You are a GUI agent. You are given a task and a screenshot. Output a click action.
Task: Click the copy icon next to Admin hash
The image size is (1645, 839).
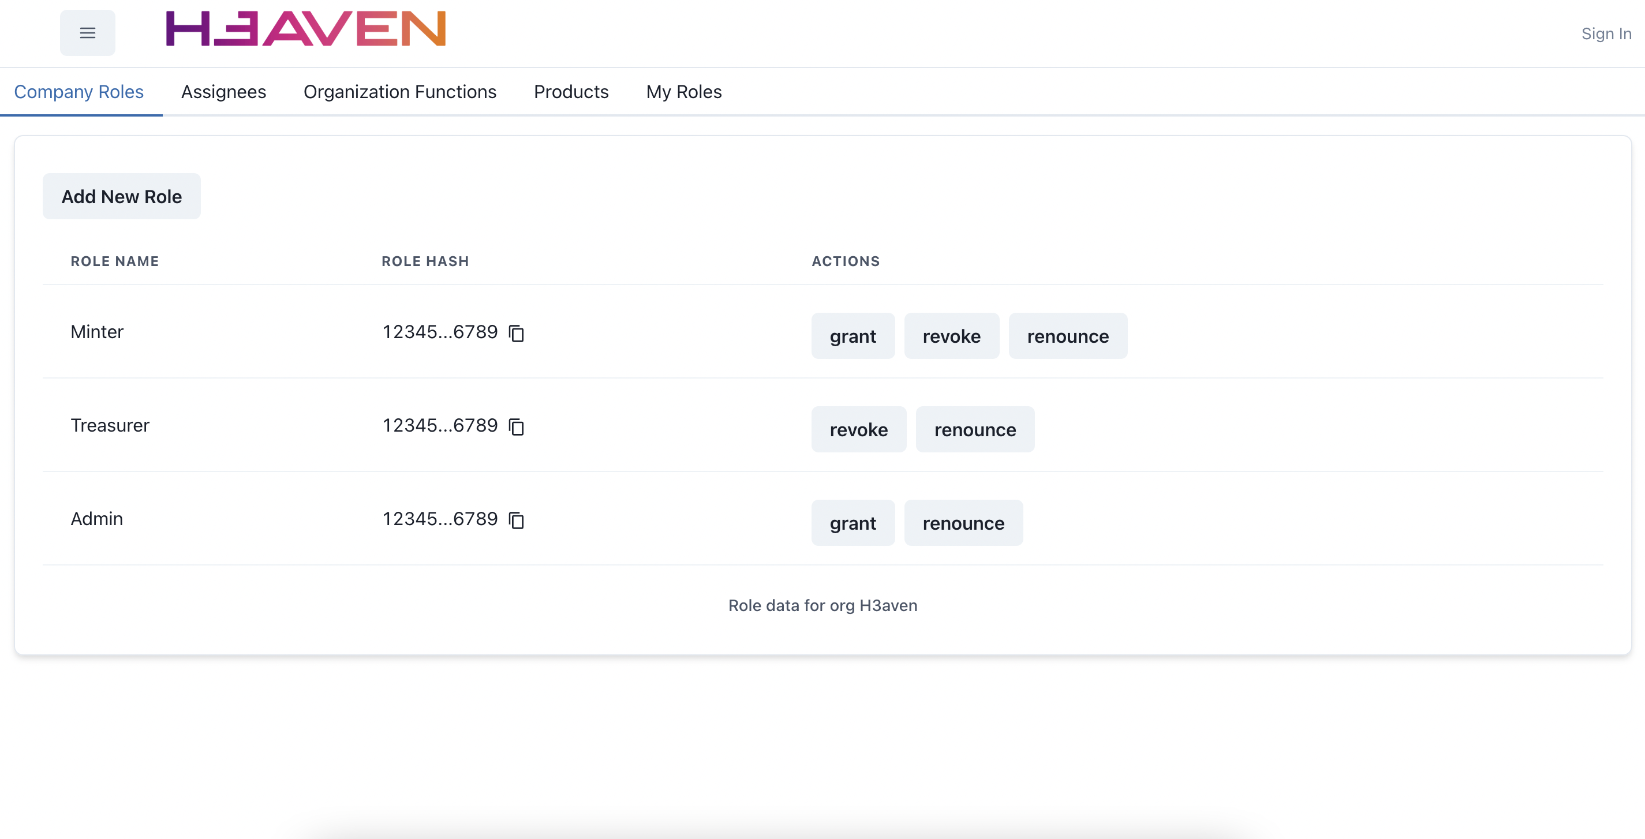tap(518, 519)
